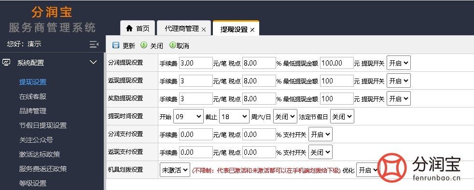
Task: Collapse the 系统配置 menu chevron
Action: [x=94, y=63]
